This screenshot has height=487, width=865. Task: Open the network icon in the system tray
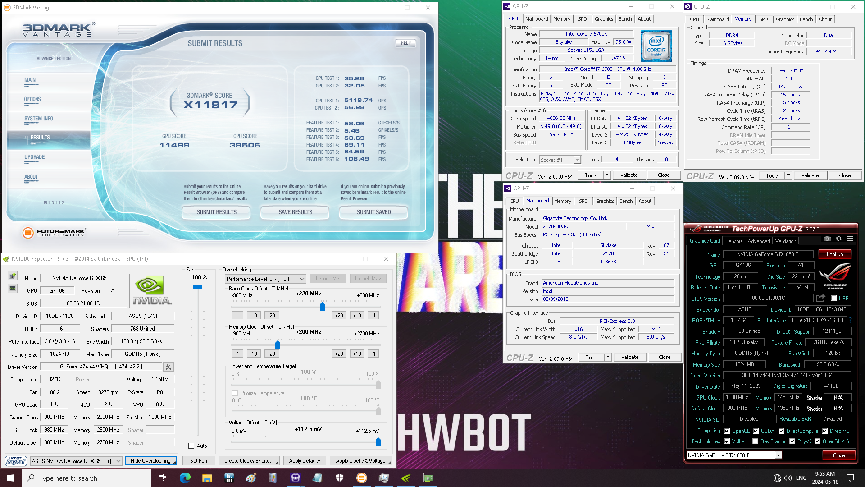tap(777, 478)
